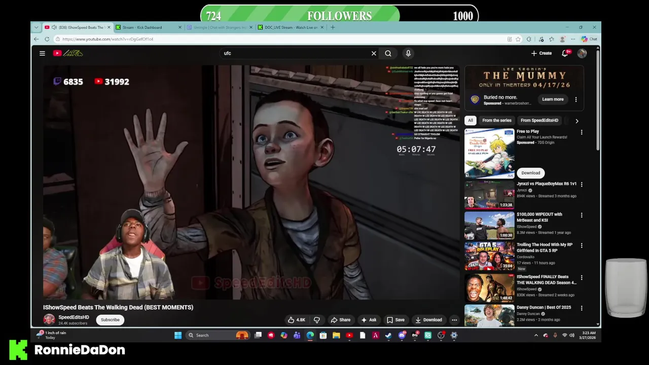Click 'Learn more' on The Mummy ad
Image resolution: width=649 pixels, height=365 pixels.
553,99
